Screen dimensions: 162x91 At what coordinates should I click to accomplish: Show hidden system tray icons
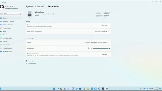(x=141, y=88)
